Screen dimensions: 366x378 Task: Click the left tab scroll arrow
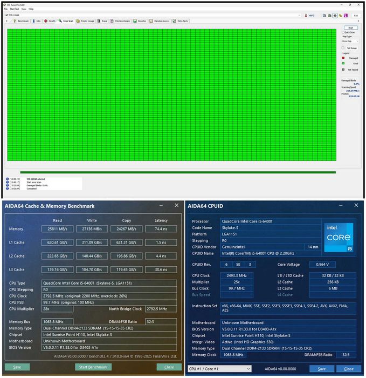[x=6, y=21]
